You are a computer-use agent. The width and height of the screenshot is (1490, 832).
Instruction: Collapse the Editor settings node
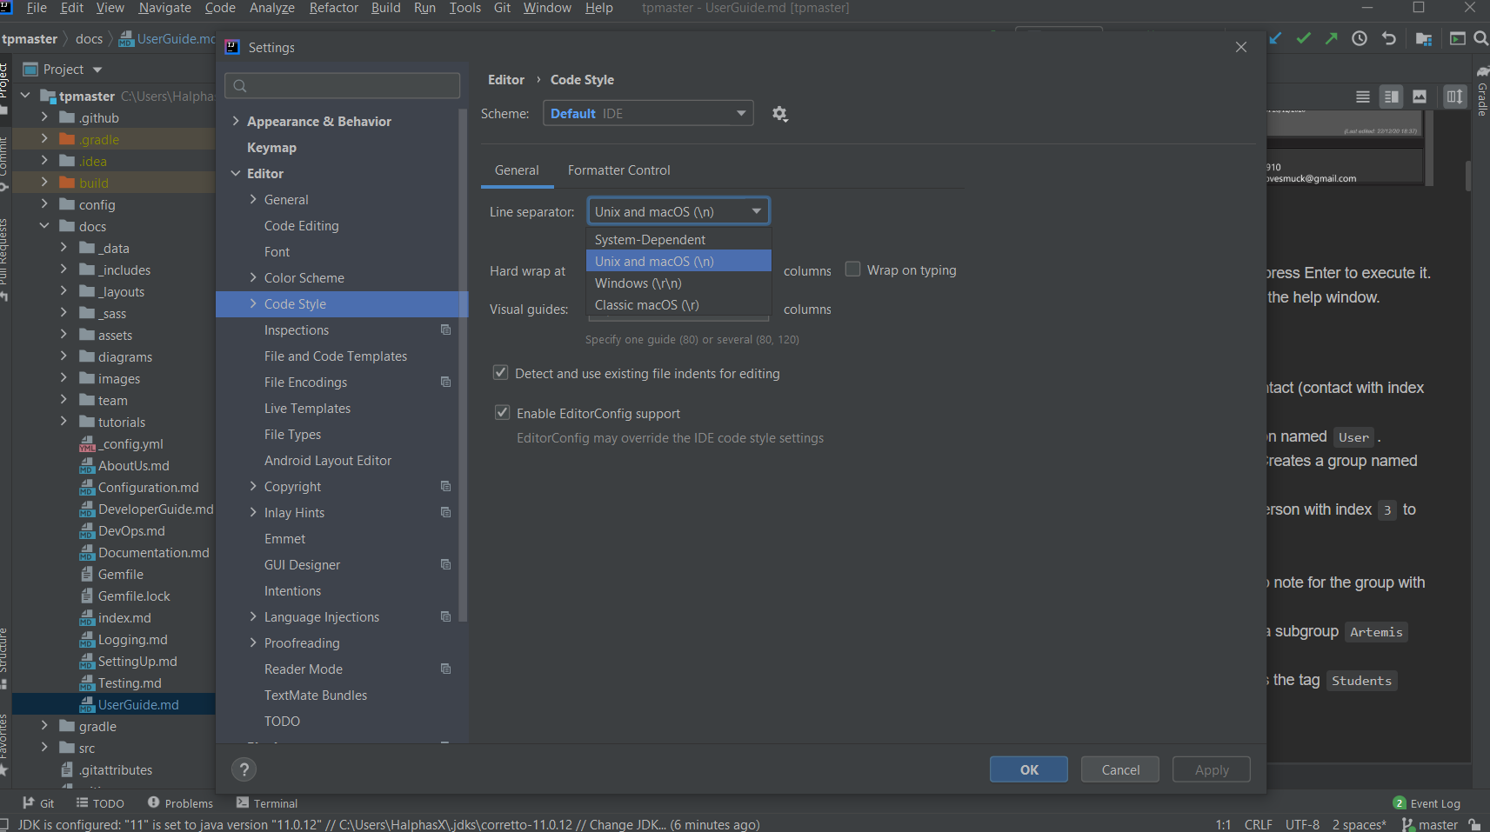point(236,173)
